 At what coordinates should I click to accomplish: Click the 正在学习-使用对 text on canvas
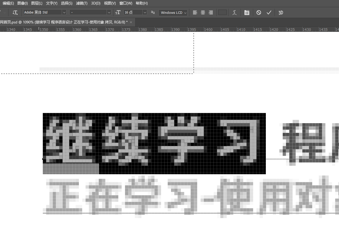click(x=191, y=196)
